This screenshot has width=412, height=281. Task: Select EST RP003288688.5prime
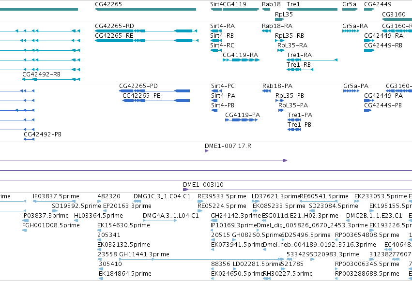(x=336, y=279)
